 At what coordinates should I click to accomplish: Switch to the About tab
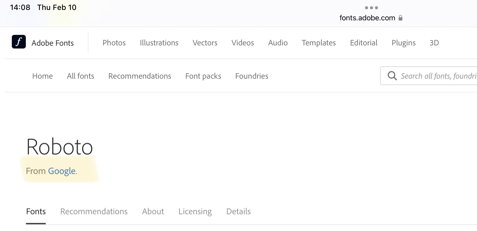tap(153, 211)
